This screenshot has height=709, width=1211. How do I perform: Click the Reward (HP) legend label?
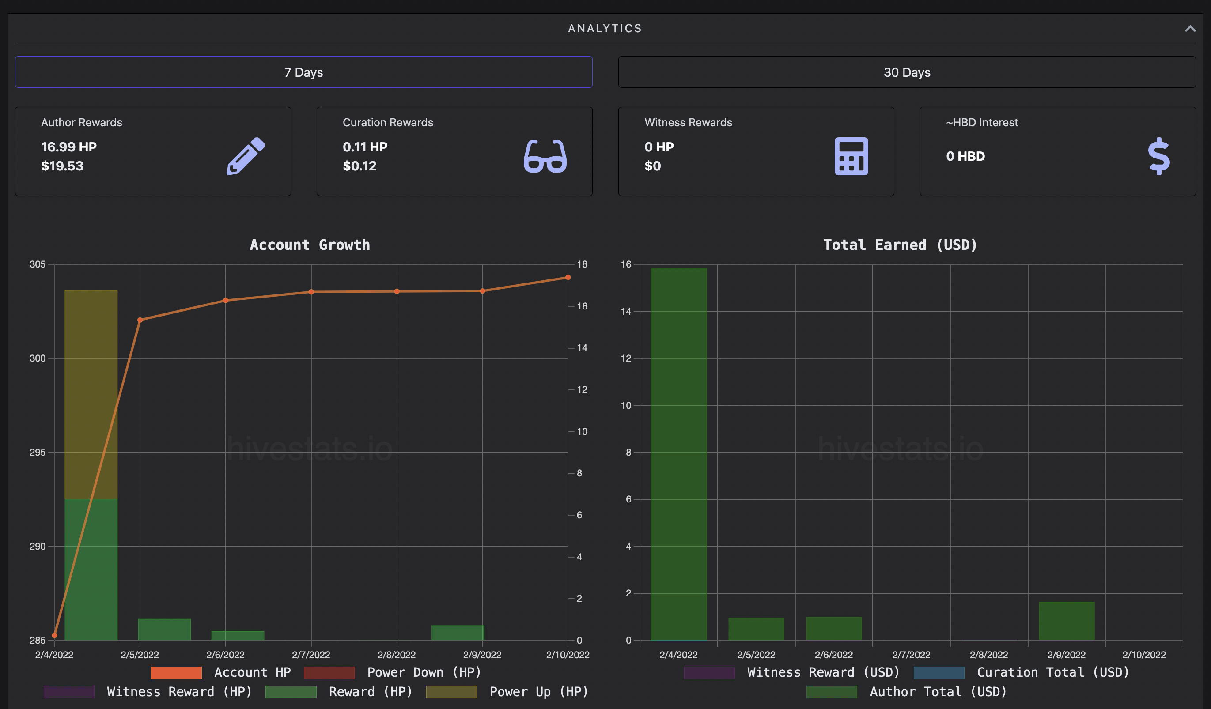(x=371, y=692)
